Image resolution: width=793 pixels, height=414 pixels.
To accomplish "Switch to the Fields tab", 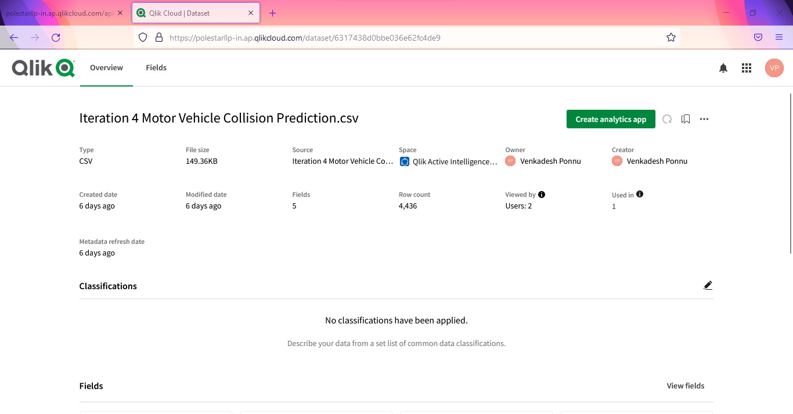I will click(156, 68).
